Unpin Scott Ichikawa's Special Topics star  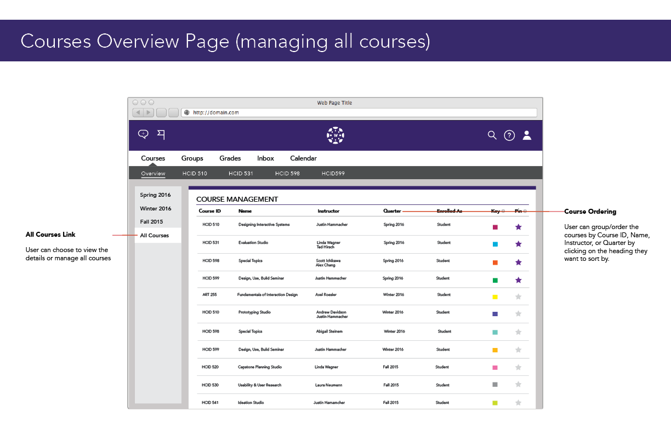[519, 262]
